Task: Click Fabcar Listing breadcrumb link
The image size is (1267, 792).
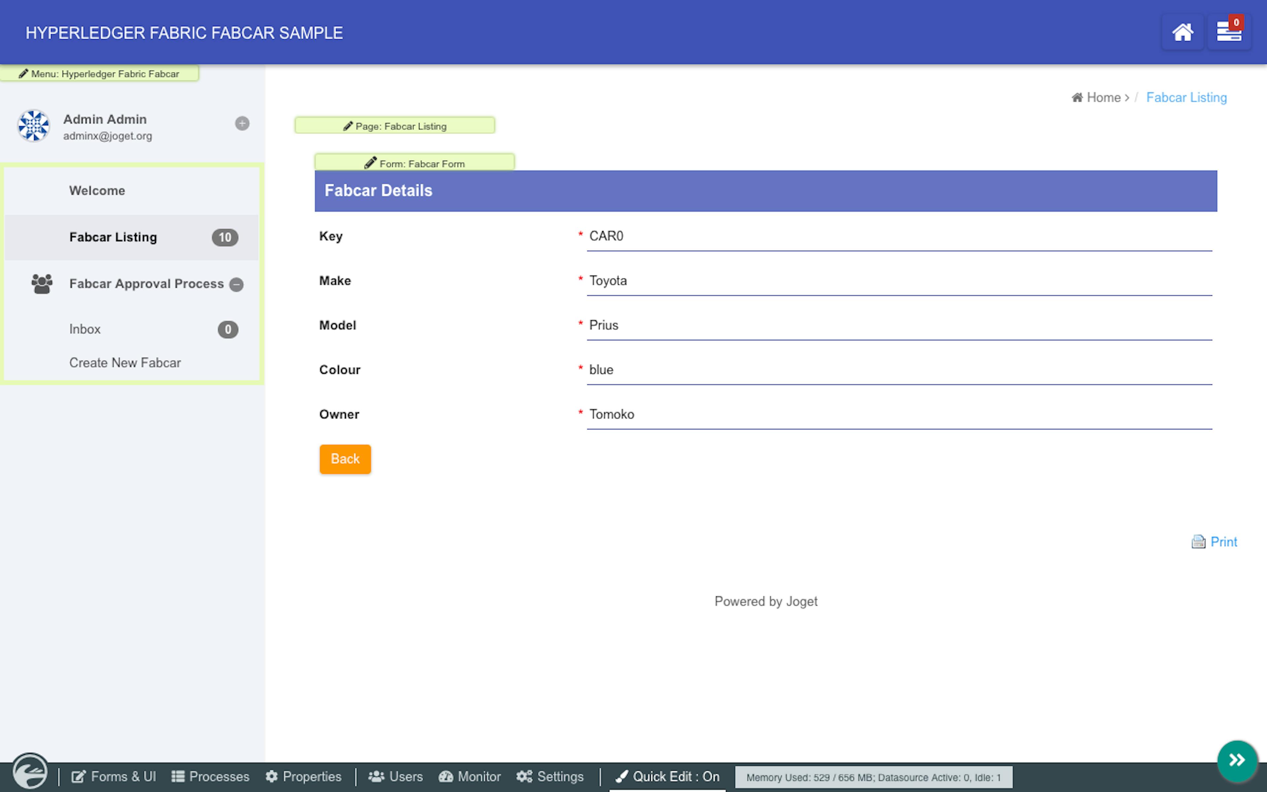Action: tap(1186, 97)
